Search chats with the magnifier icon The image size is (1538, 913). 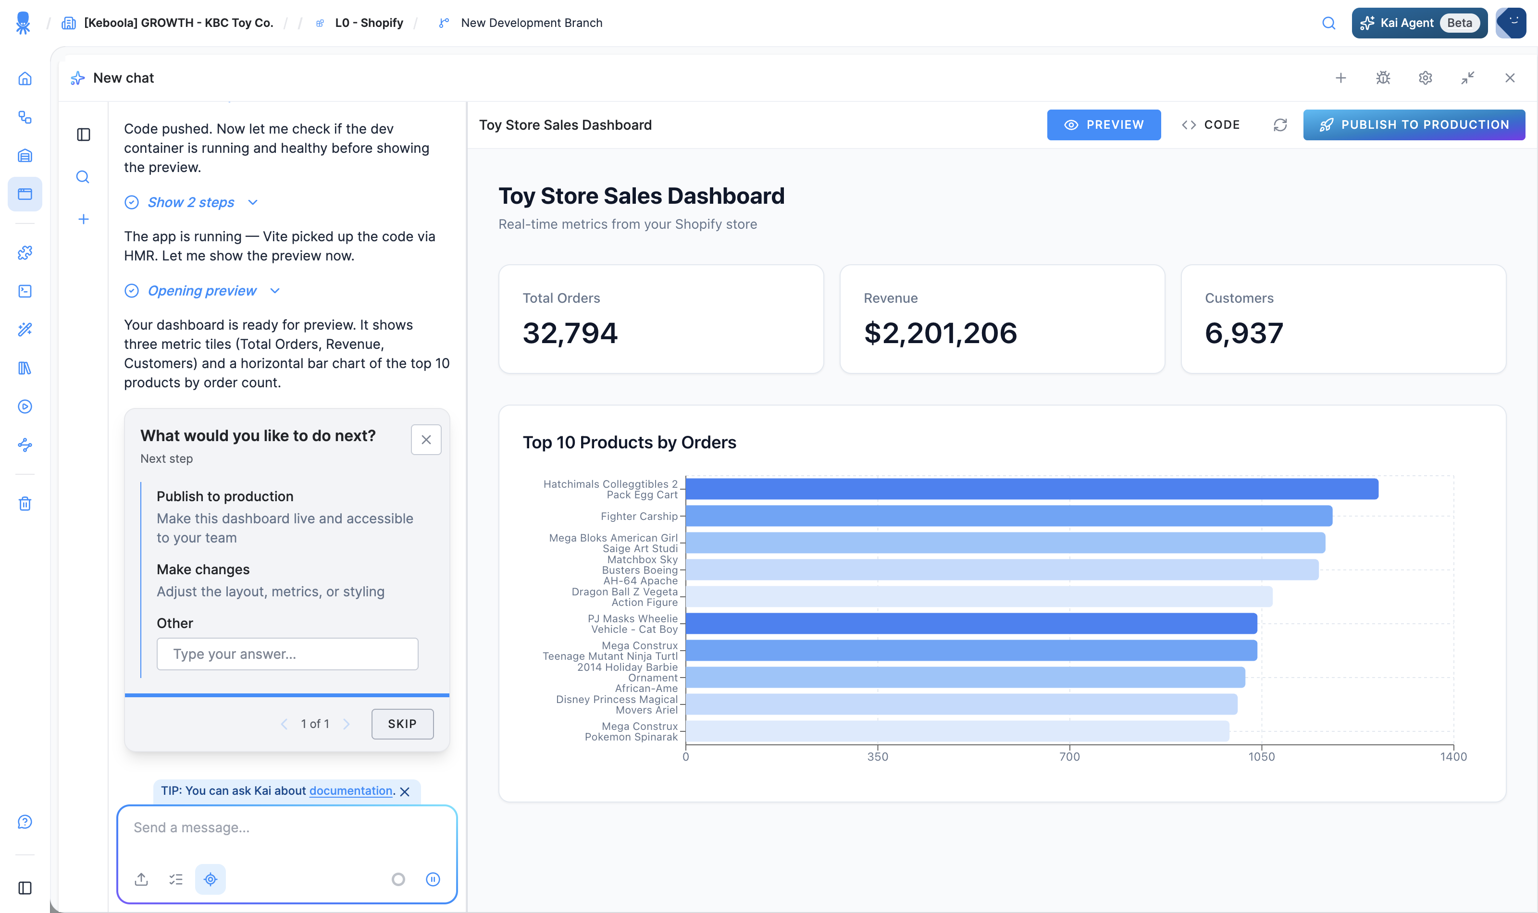point(83,177)
